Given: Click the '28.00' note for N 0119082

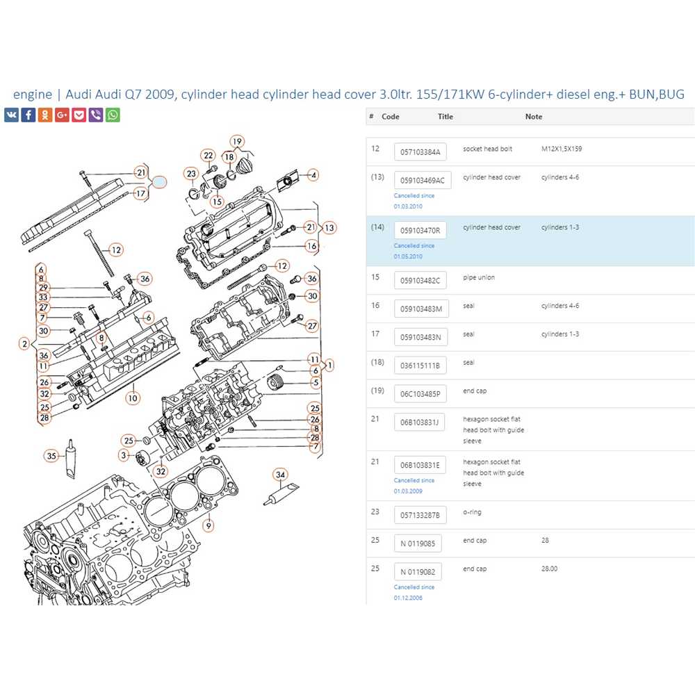Looking at the screenshot, I should pyautogui.click(x=549, y=569).
